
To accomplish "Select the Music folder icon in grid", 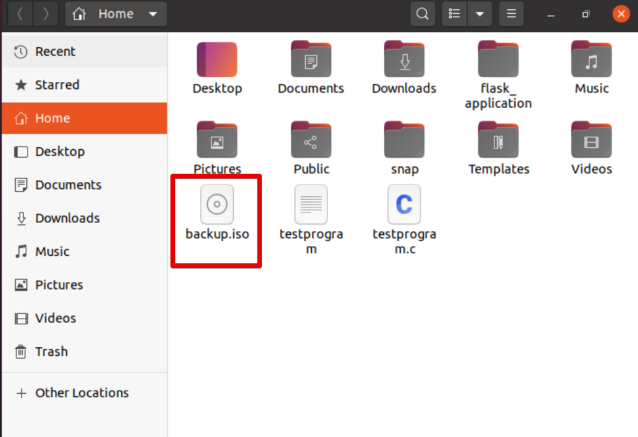I will pyautogui.click(x=591, y=59).
